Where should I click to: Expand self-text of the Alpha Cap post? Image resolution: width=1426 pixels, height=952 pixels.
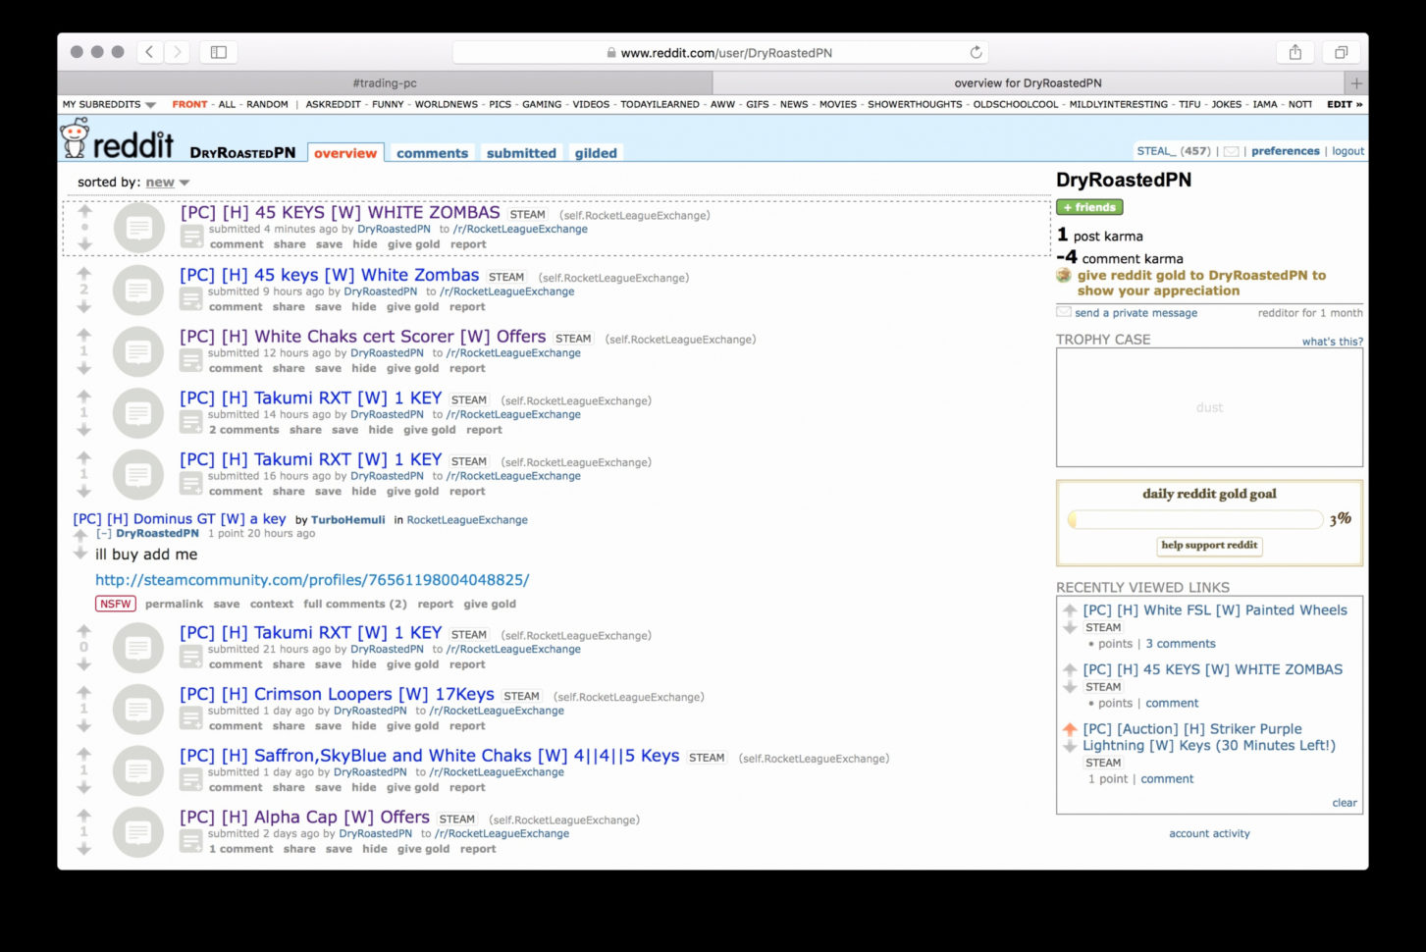click(190, 841)
